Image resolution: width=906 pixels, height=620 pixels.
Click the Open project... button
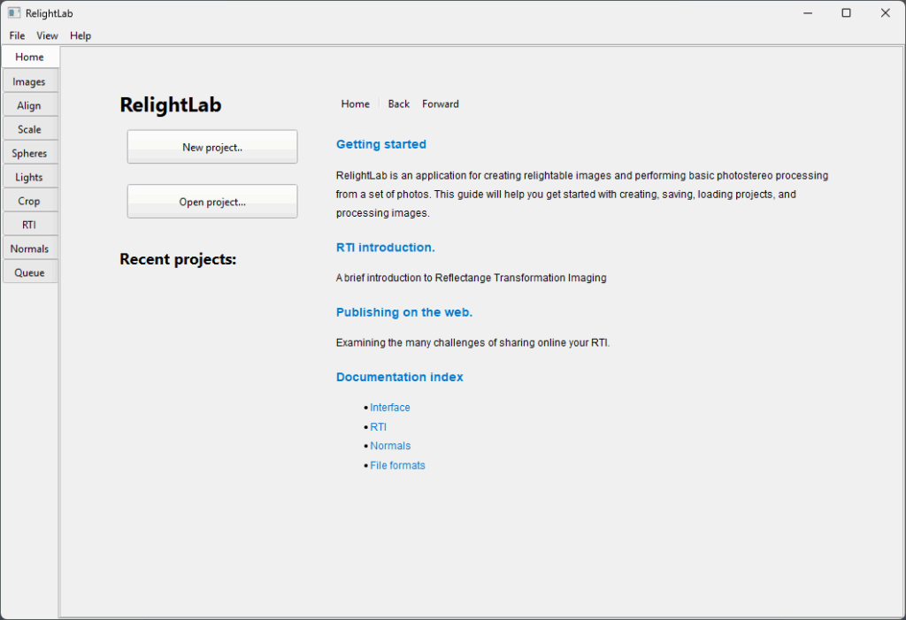[212, 201]
